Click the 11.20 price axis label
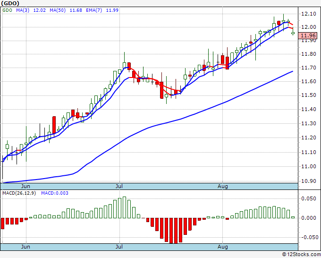The height and width of the screenshot is (258, 321). (x=309, y=138)
